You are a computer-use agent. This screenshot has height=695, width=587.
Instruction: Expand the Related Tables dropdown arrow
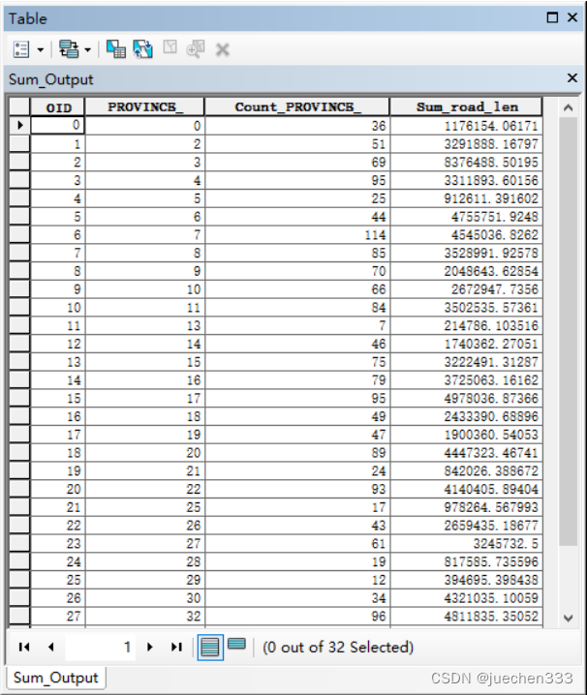[88, 49]
